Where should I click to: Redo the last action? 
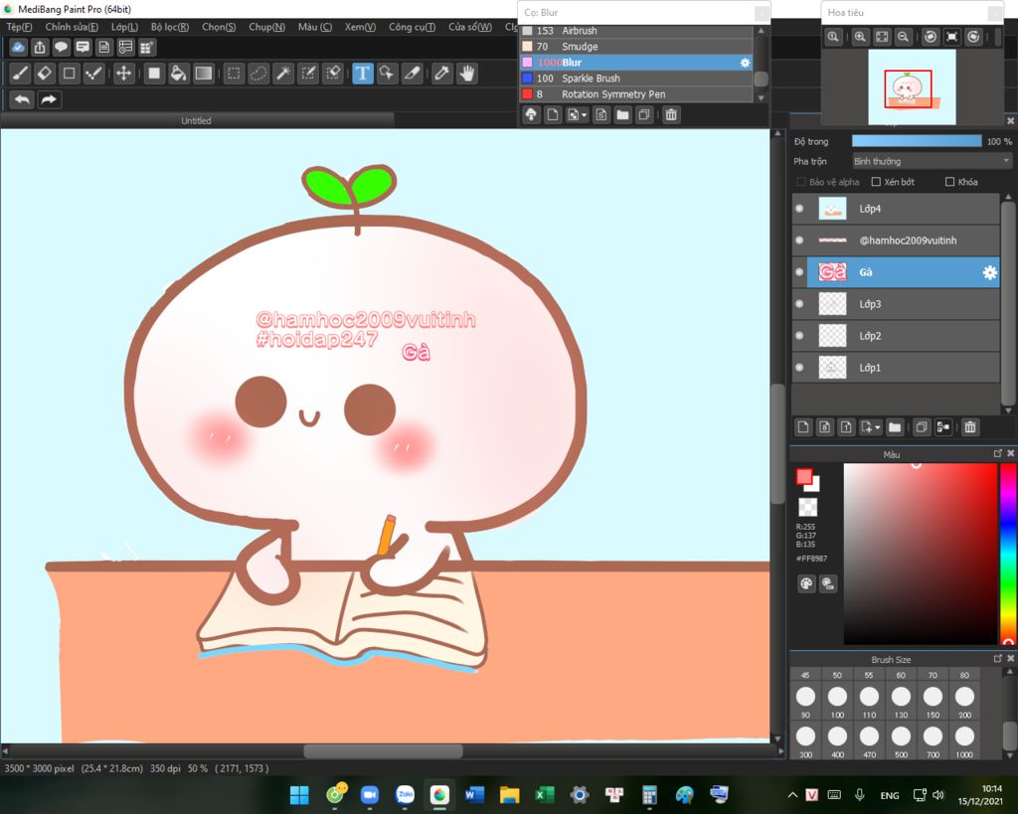point(49,99)
